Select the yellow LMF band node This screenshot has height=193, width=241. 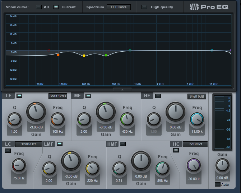click(x=84, y=56)
